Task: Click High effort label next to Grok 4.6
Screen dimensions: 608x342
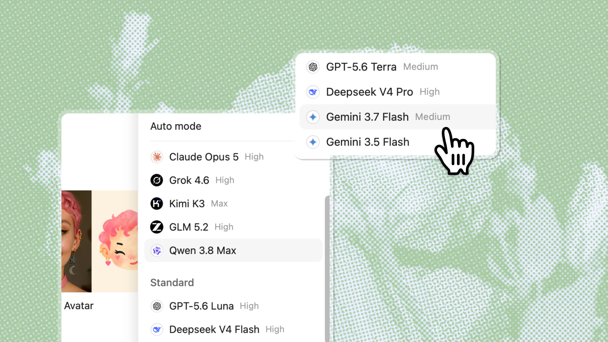Action: 225,180
